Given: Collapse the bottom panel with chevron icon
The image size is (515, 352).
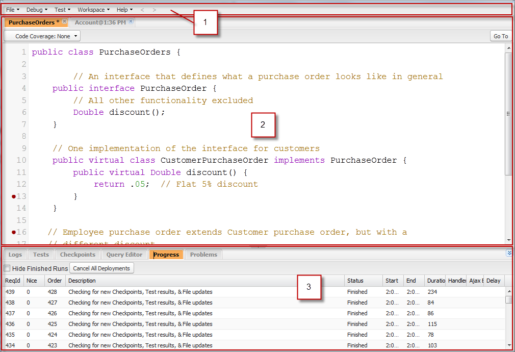Looking at the screenshot, I should pos(509,253).
